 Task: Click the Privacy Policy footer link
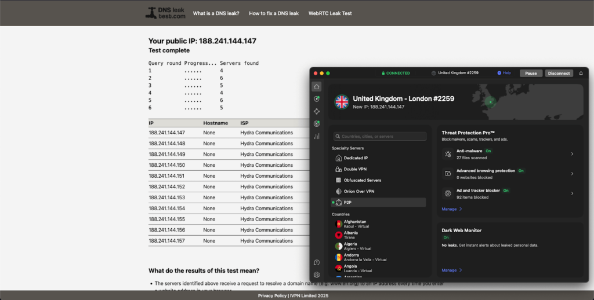click(272, 296)
